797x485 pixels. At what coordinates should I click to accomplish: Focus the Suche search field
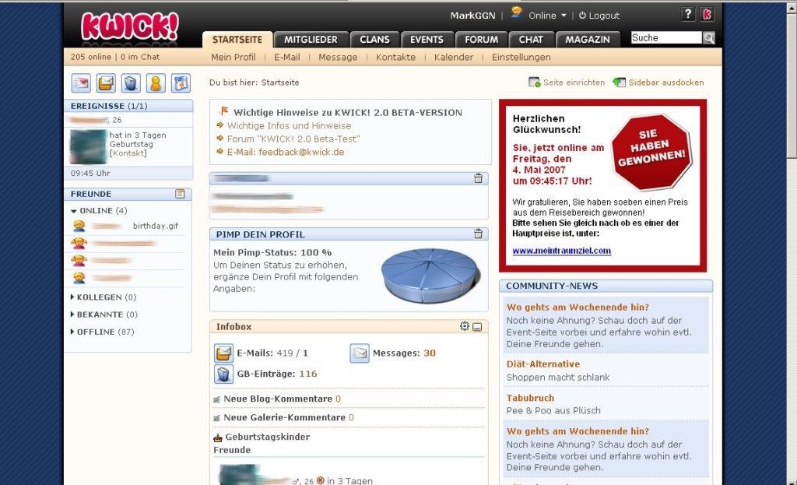pos(666,37)
